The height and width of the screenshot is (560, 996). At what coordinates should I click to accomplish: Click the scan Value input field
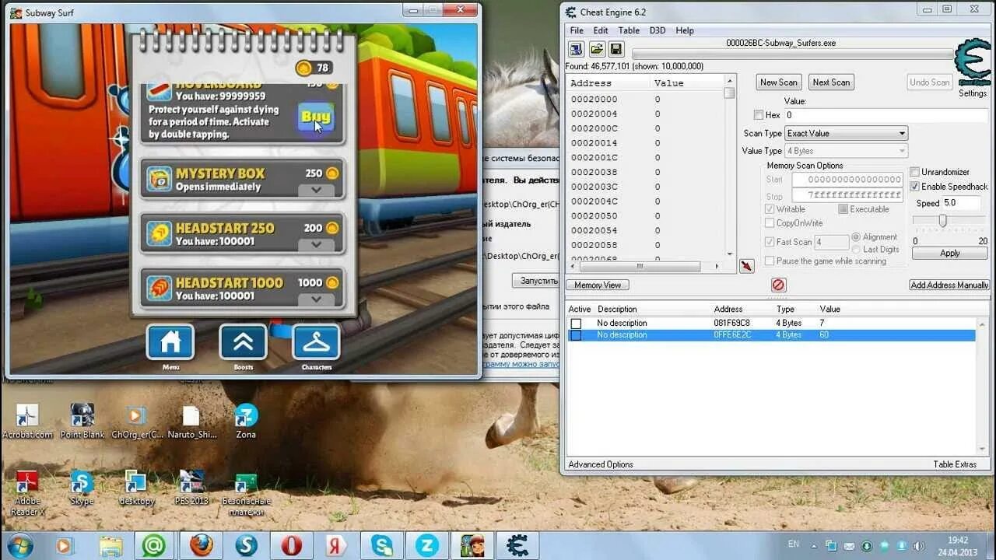point(886,115)
